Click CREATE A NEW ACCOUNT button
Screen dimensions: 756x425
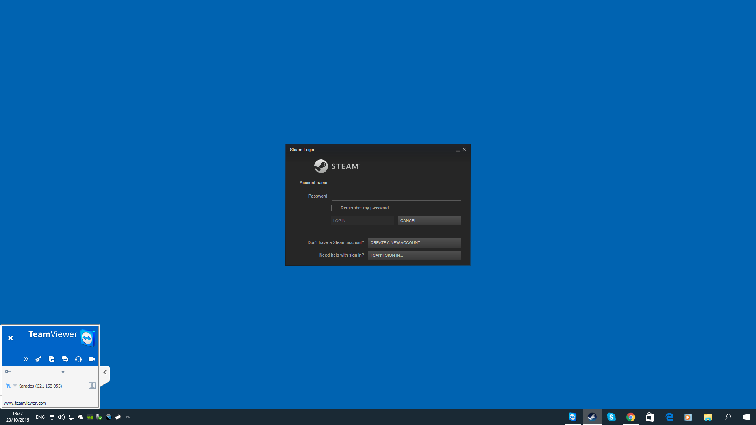click(414, 243)
